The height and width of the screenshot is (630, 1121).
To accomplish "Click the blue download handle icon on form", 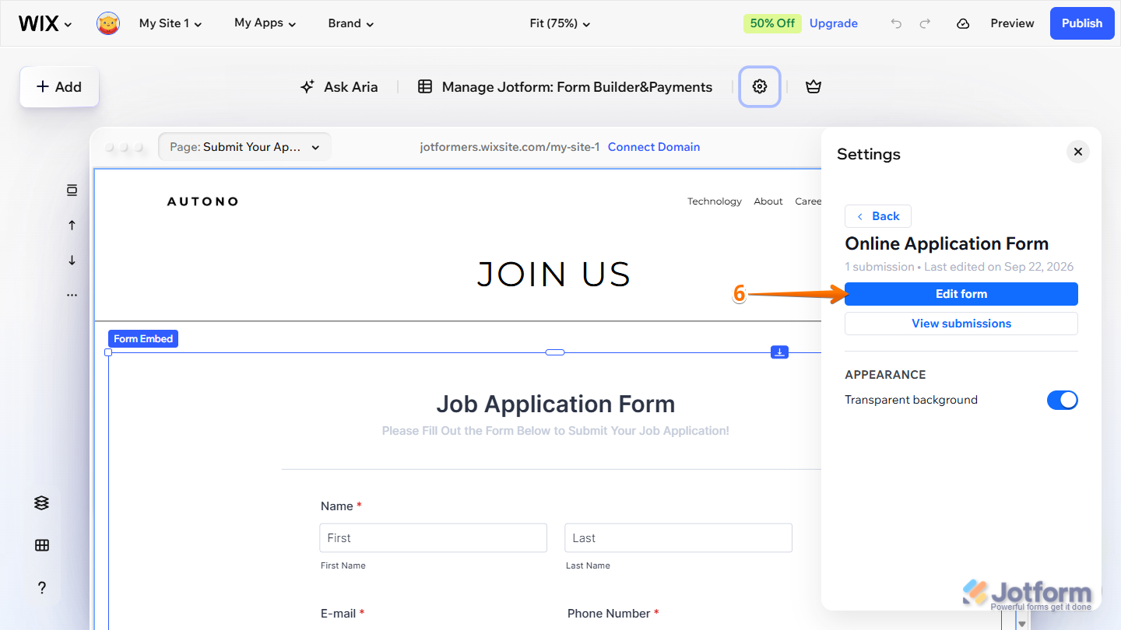I will pos(779,352).
